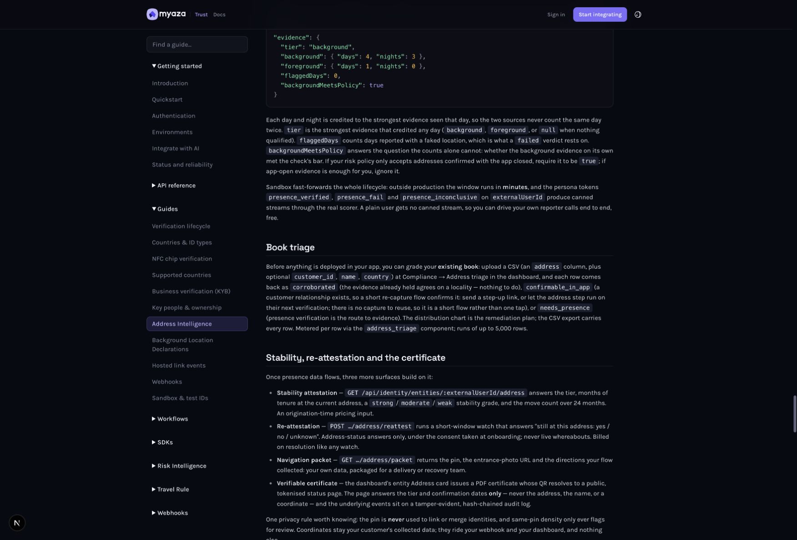Collapse the Guides section
The height and width of the screenshot is (540, 797).
click(165, 209)
